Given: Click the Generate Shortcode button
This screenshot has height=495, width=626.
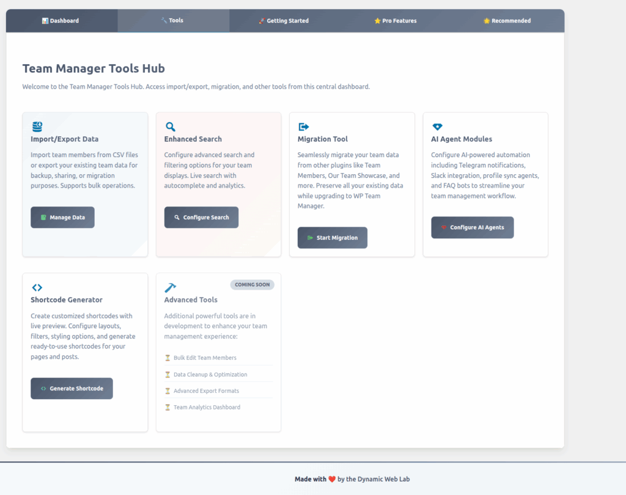Looking at the screenshot, I should click(72, 389).
